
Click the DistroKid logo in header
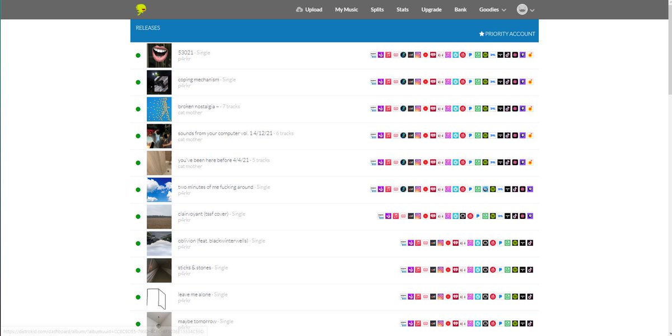tap(141, 10)
